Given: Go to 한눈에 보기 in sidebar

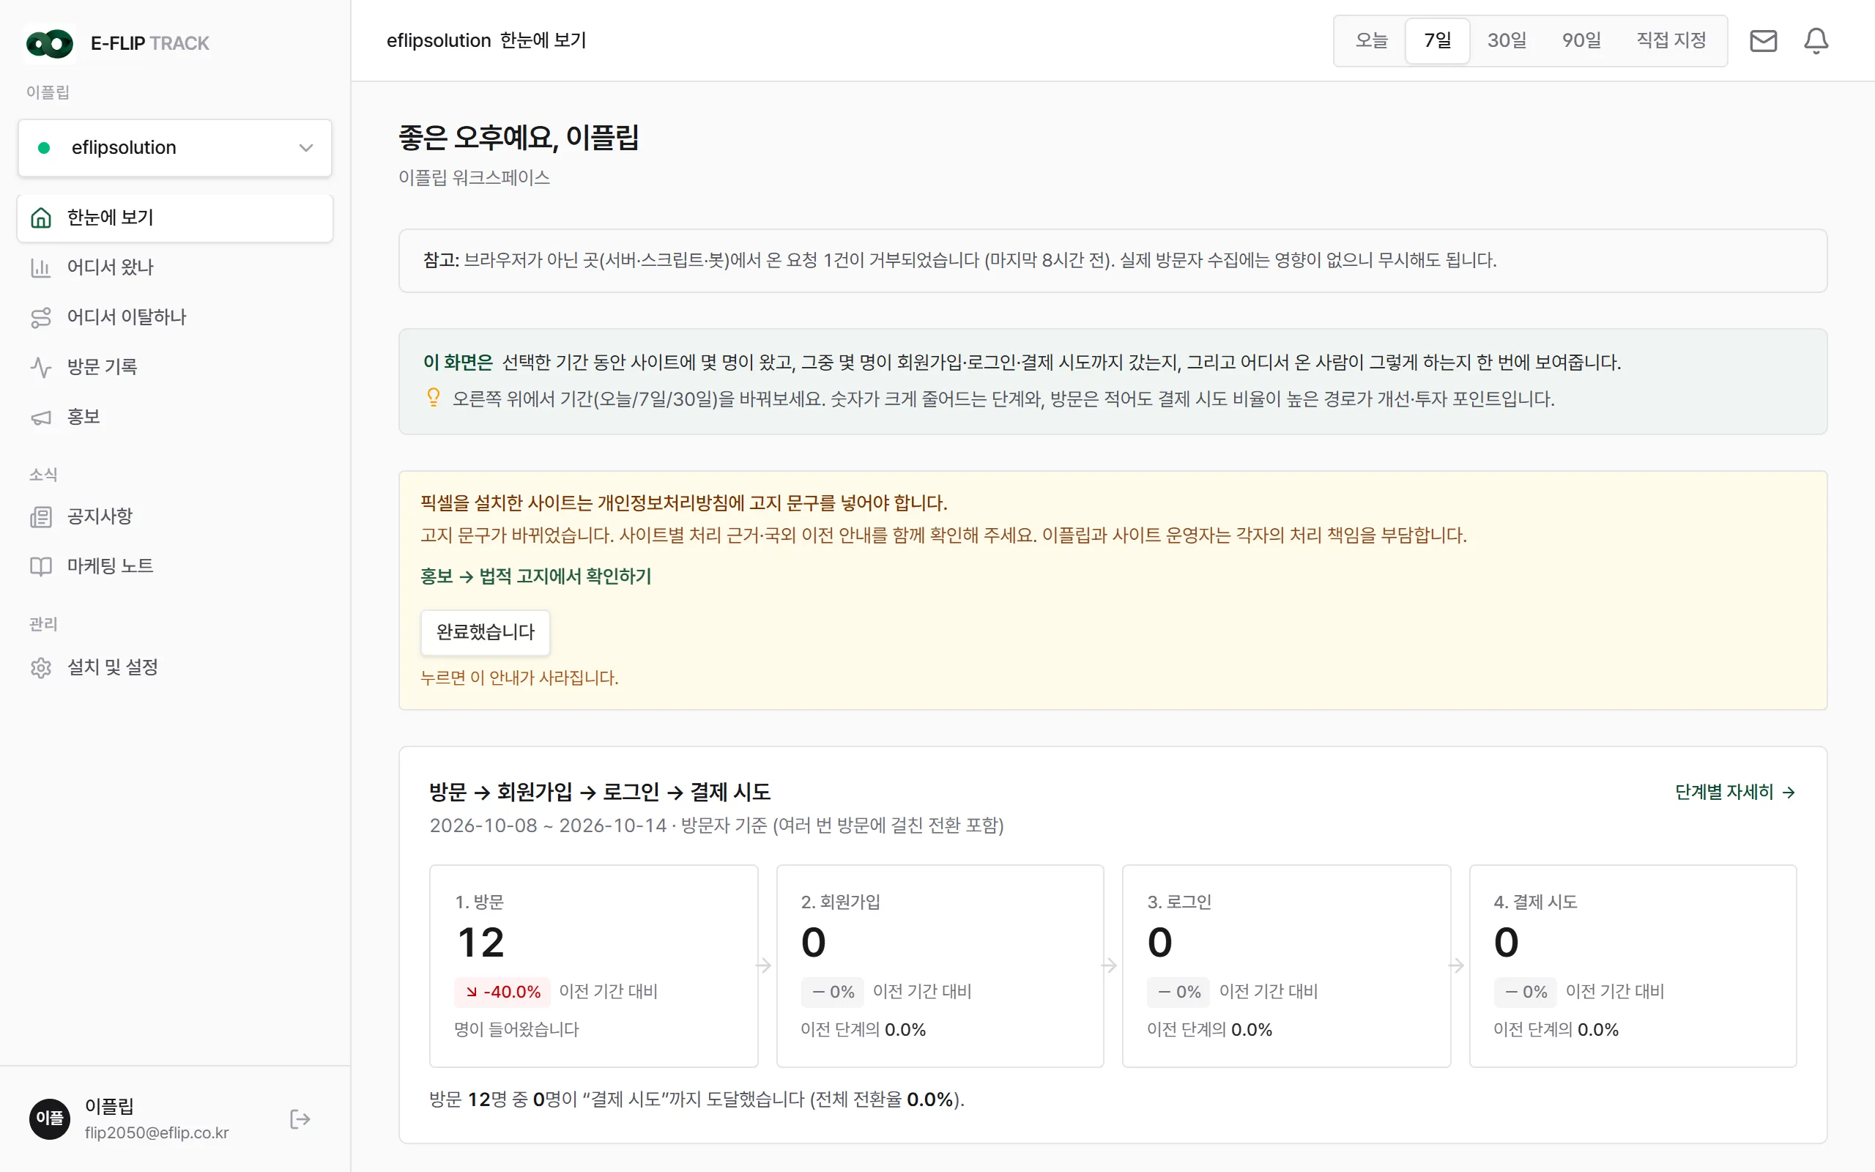Looking at the screenshot, I should coord(175,218).
